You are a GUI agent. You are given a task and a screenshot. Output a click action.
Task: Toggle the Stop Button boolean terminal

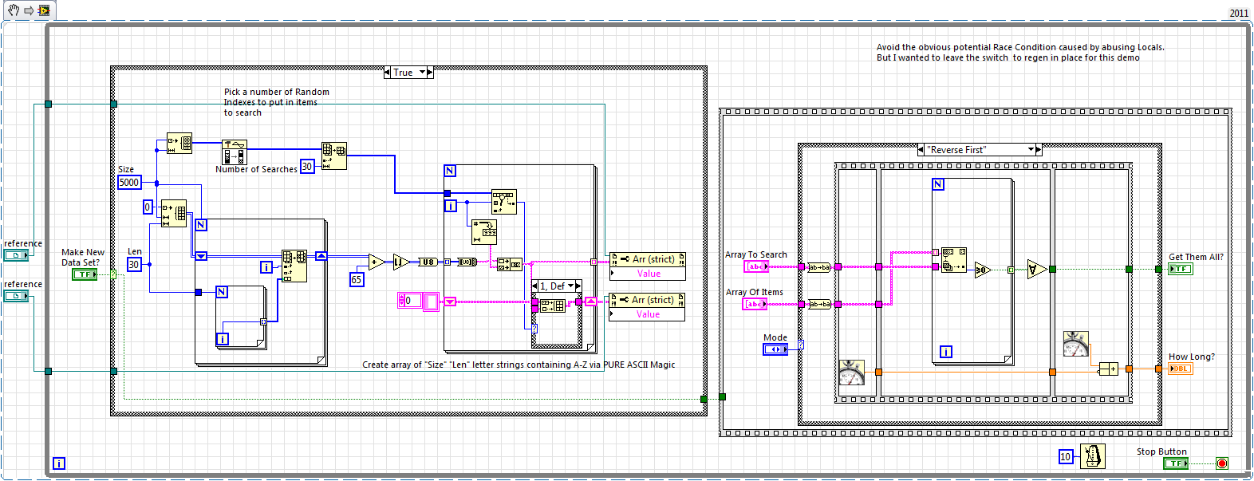1175,463
